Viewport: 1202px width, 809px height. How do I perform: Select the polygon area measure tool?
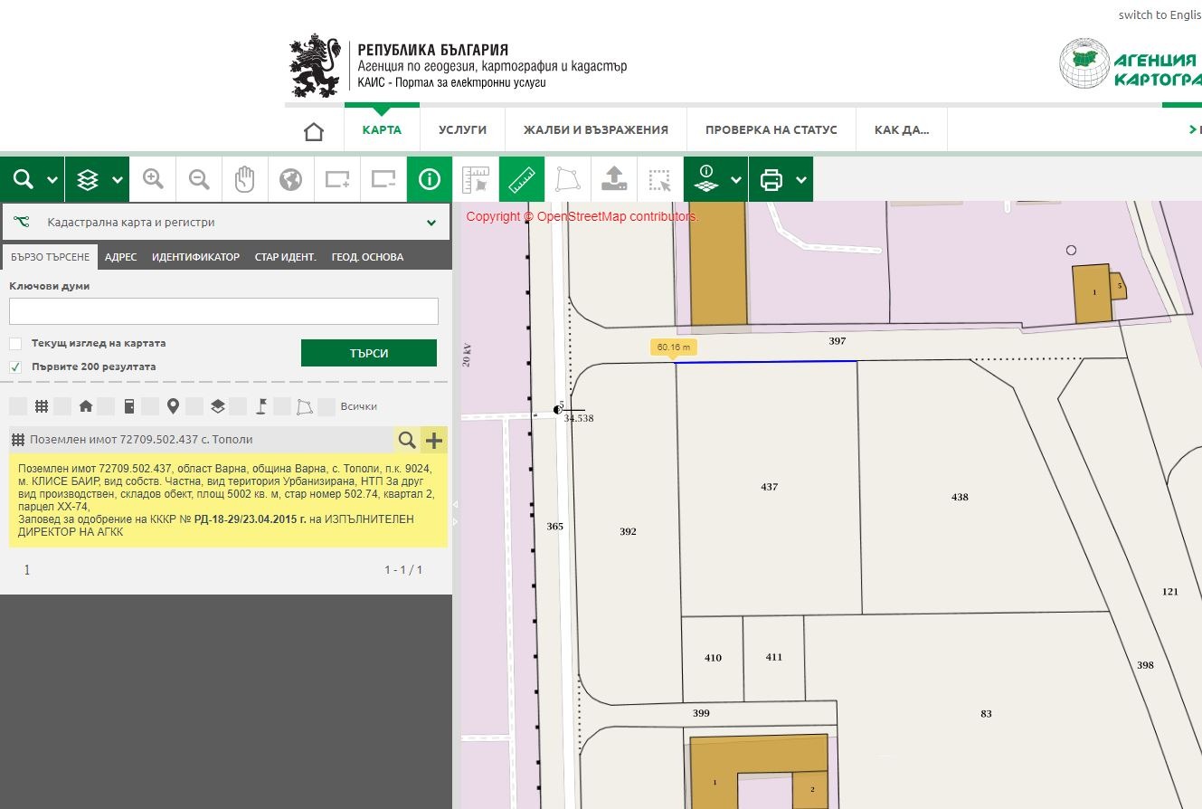tap(567, 179)
